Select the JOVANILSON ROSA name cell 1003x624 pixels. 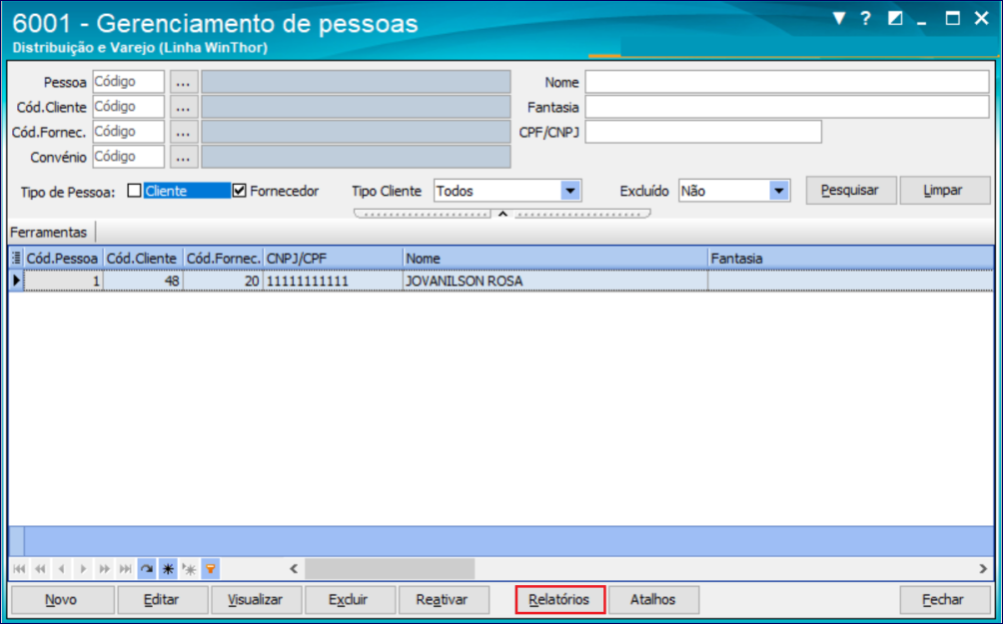click(555, 280)
